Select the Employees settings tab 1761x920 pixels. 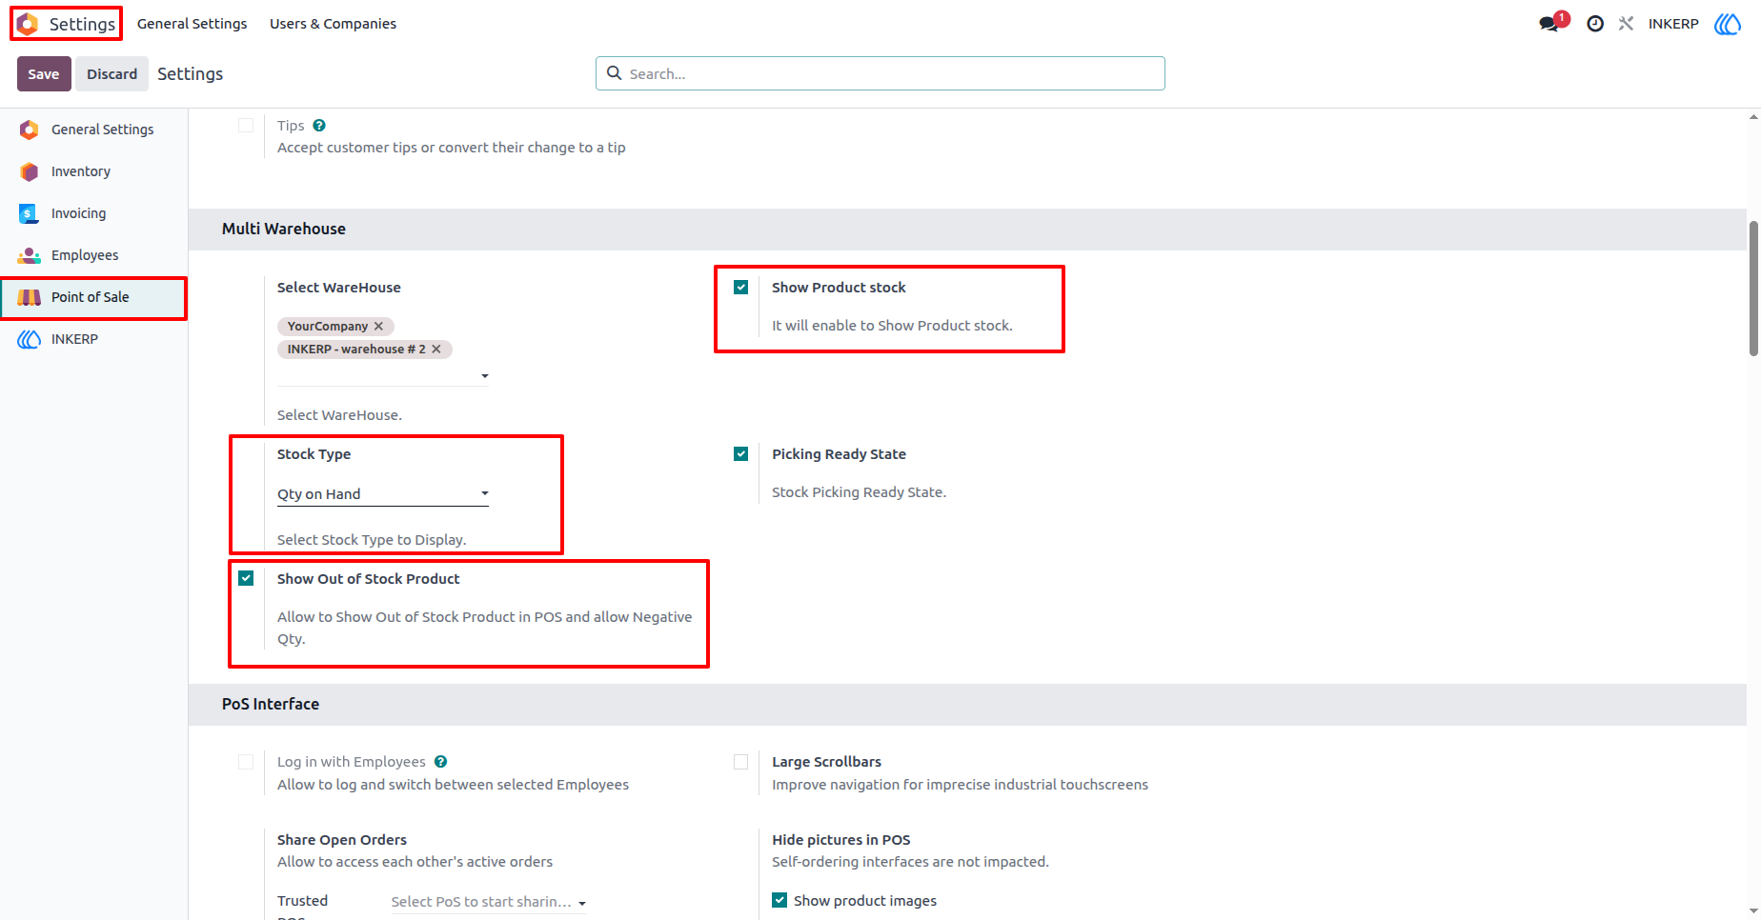[93, 255]
